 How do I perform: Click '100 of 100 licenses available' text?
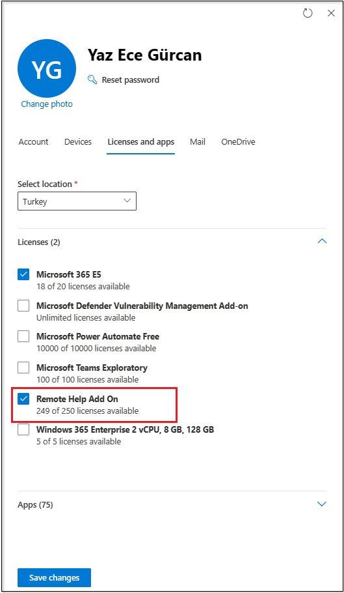(x=88, y=379)
